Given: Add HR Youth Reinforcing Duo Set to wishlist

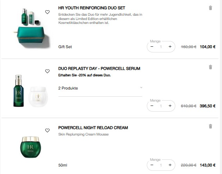Looking at the screenshot, I should click(x=47, y=12).
